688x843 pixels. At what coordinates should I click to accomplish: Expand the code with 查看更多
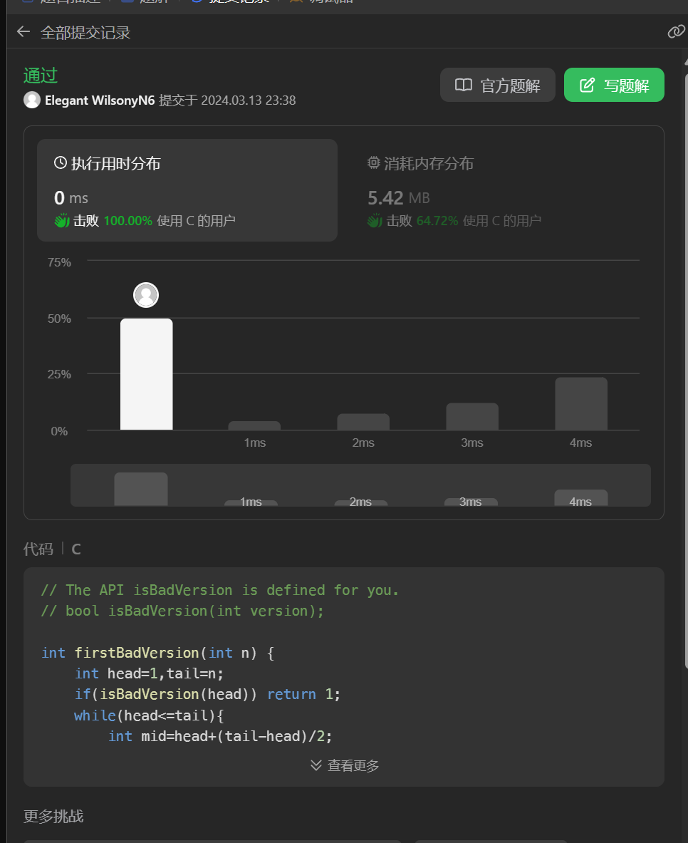point(345,765)
